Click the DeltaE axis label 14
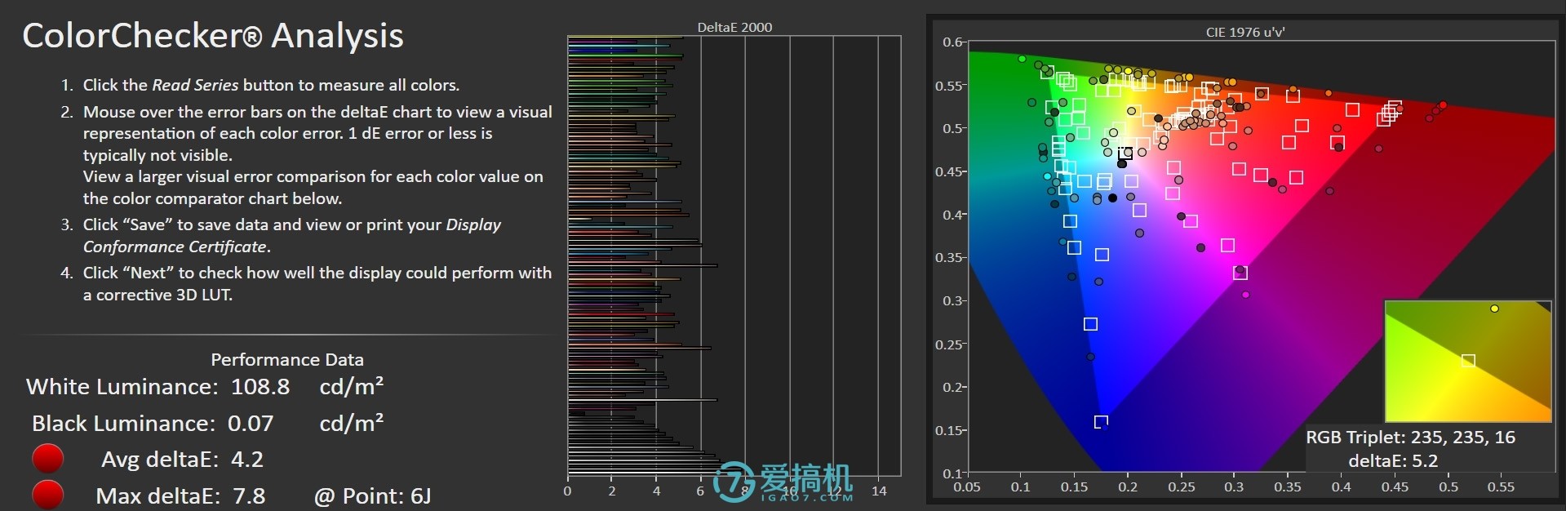 point(879,491)
